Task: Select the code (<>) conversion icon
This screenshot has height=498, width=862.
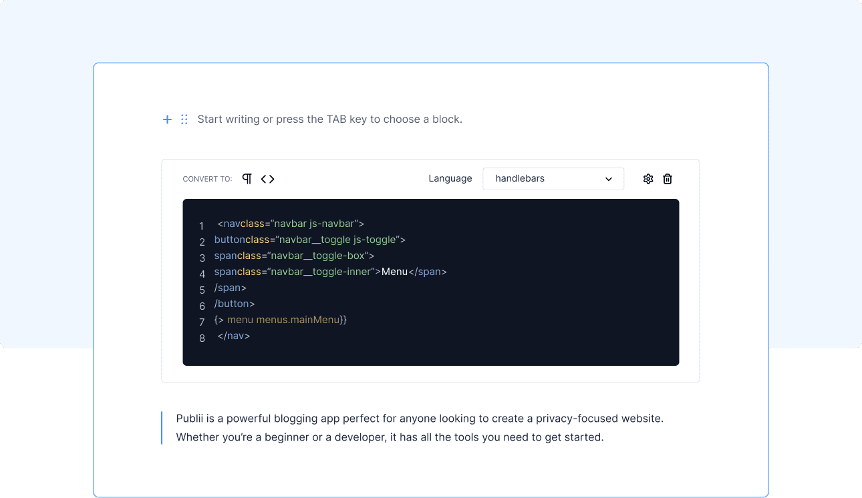Action: tap(267, 178)
